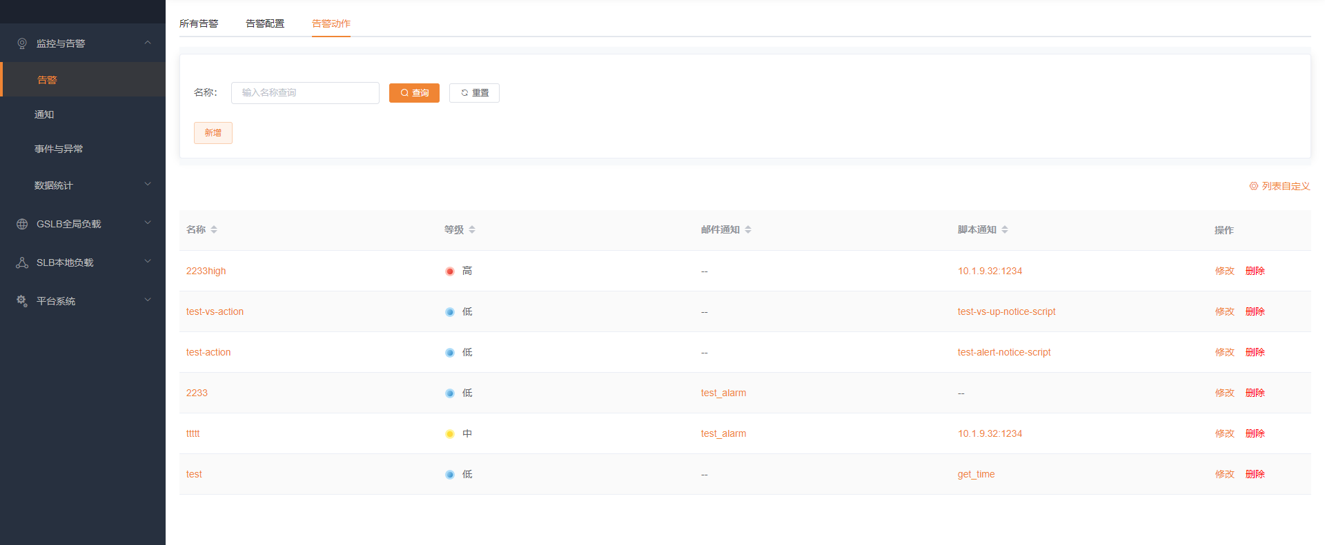1325x545 pixels.
Task: Expand the 平台系统 menu chevron
Action: pos(148,300)
